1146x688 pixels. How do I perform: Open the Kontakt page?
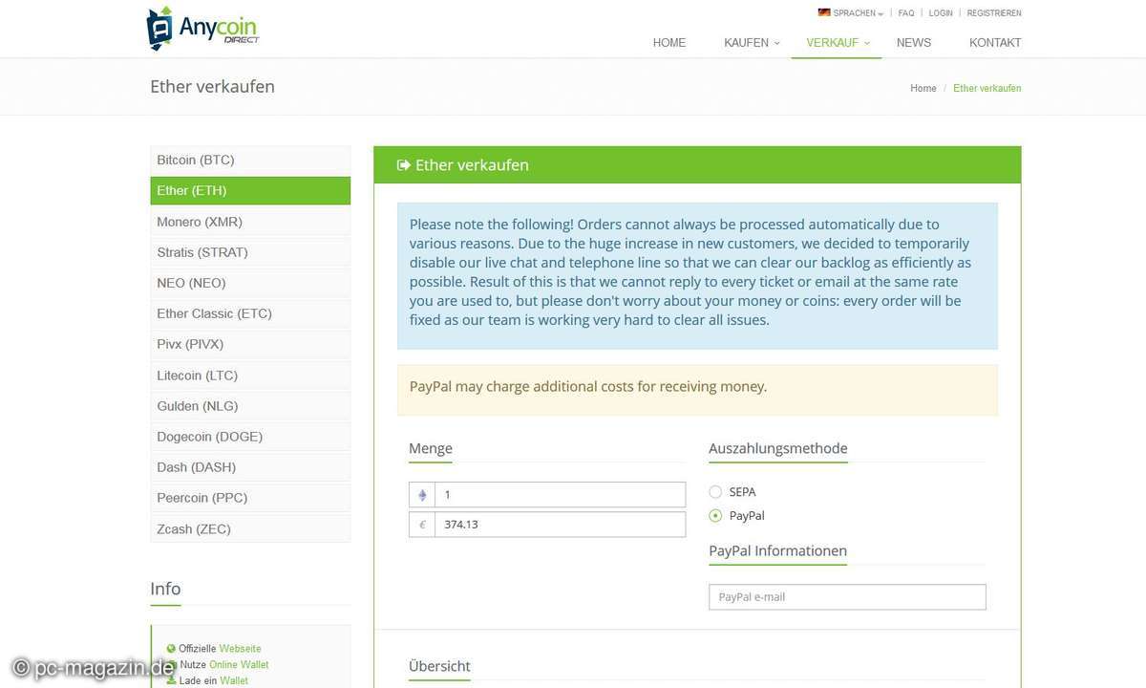point(994,43)
